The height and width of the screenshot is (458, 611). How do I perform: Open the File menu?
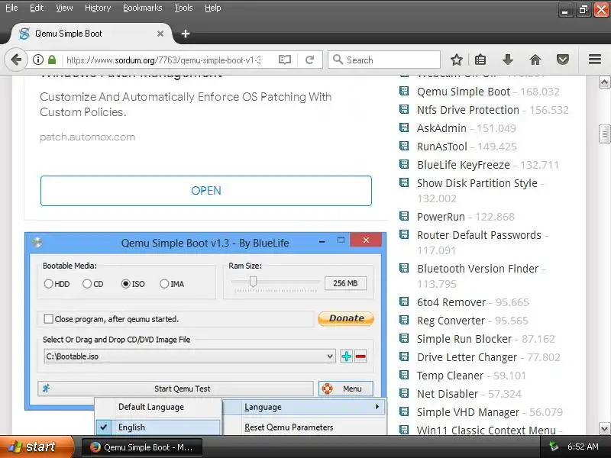tap(11, 8)
